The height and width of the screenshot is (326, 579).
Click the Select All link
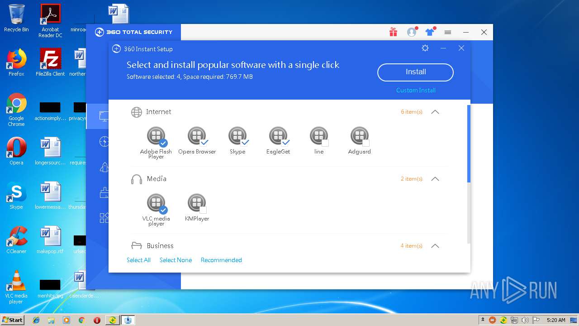click(138, 260)
